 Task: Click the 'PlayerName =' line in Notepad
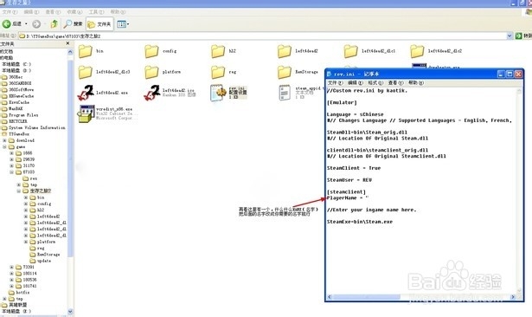click(x=348, y=198)
